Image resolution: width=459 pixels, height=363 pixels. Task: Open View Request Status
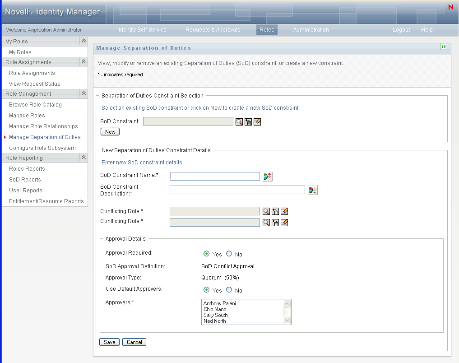click(x=35, y=84)
